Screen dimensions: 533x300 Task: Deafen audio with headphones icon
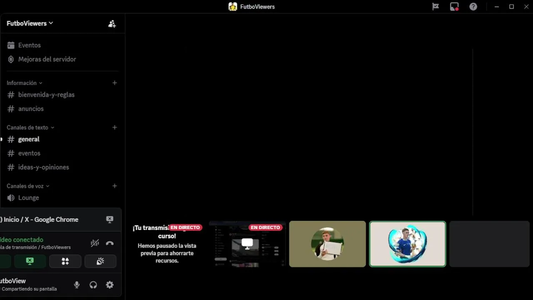[93, 285]
